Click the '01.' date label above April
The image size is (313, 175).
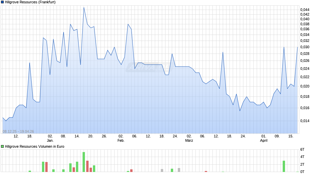coord(264,136)
